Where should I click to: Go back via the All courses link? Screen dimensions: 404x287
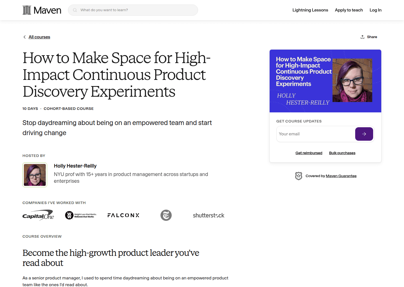[39, 37]
